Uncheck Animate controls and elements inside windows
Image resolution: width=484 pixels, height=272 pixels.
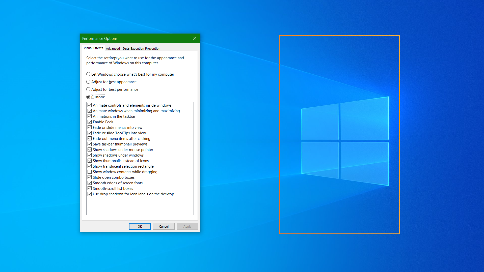[90, 105]
